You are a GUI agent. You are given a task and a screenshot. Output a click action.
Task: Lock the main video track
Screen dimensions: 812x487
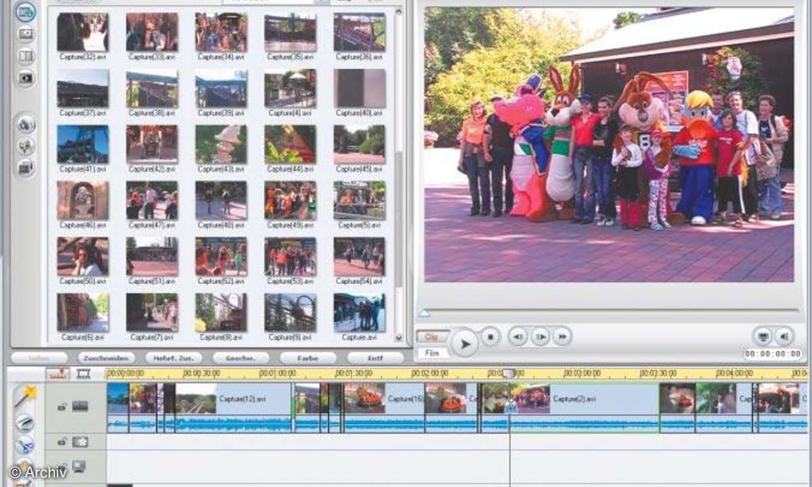pyautogui.click(x=62, y=407)
